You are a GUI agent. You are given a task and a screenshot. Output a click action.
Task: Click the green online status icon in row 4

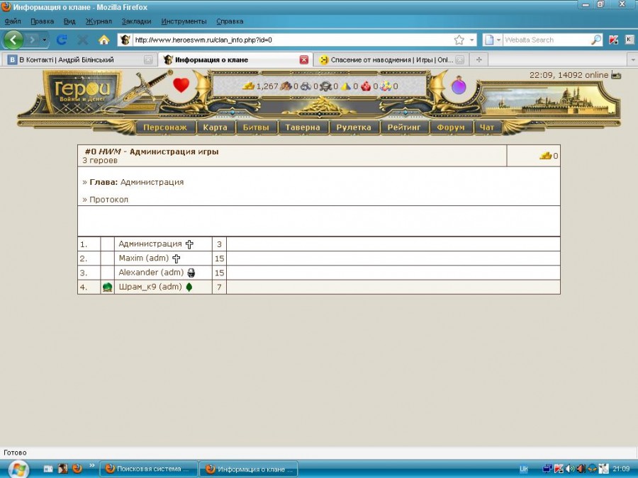[x=108, y=288]
